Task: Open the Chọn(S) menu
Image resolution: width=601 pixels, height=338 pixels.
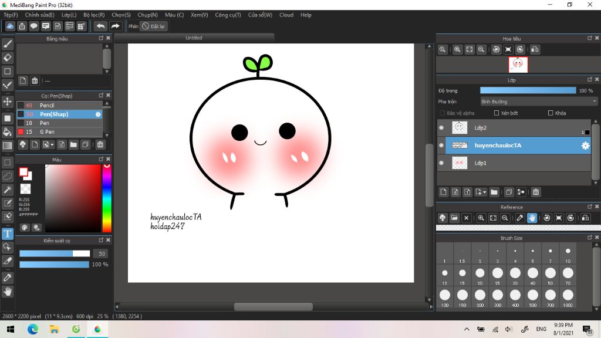Action: coord(121,15)
